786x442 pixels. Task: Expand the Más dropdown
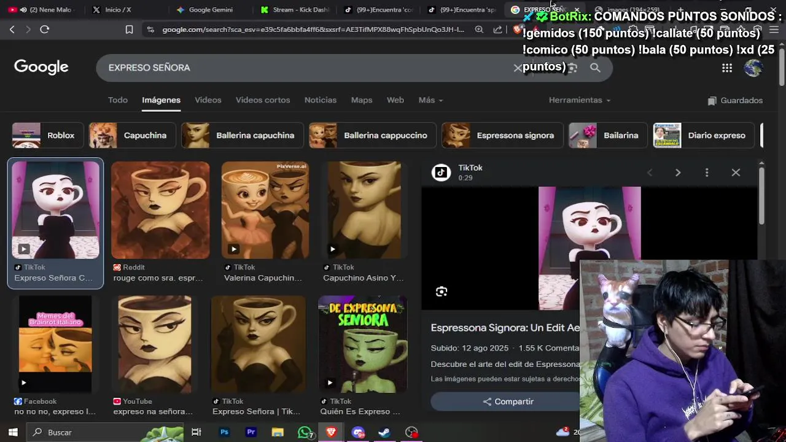(430, 100)
